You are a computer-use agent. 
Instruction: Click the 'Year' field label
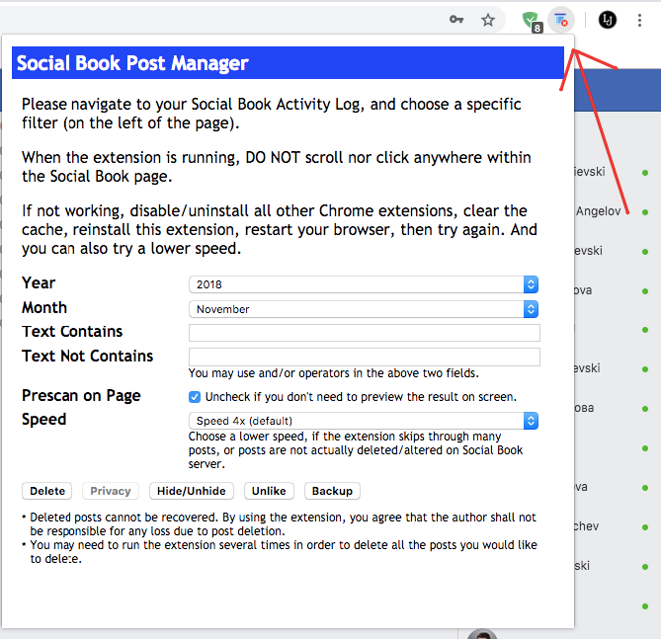click(x=39, y=282)
